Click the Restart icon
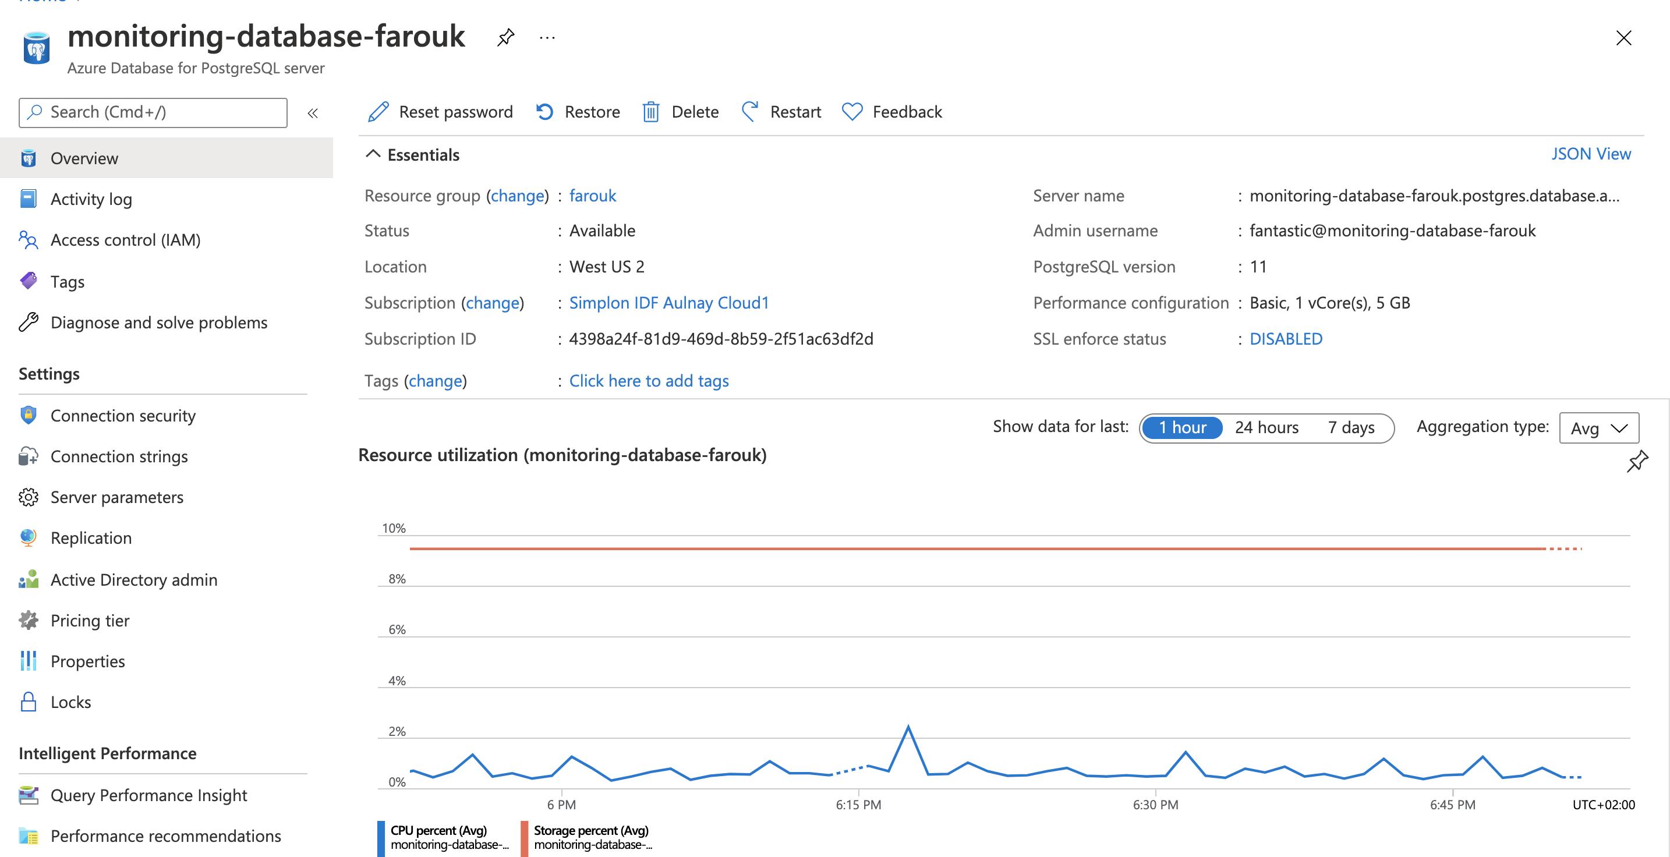The image size is (1670, 857). click(x=750, y=112)
